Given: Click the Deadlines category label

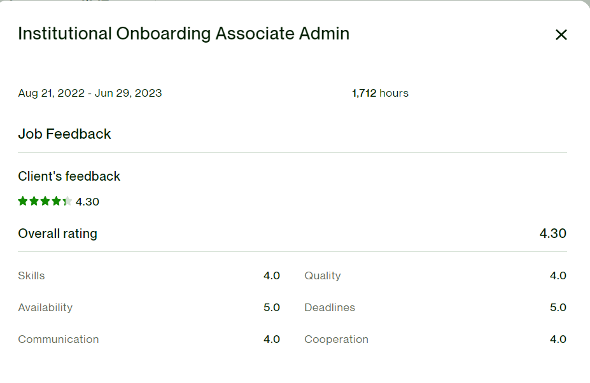Looking at the screenshot, I should (330, 308).
